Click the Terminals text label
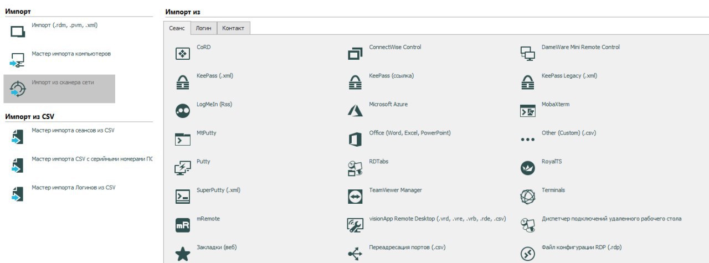 click(553, 190)
